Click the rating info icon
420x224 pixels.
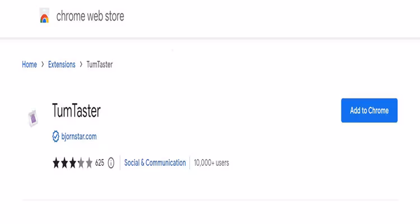pyautogui.click(x=111, y=163)
